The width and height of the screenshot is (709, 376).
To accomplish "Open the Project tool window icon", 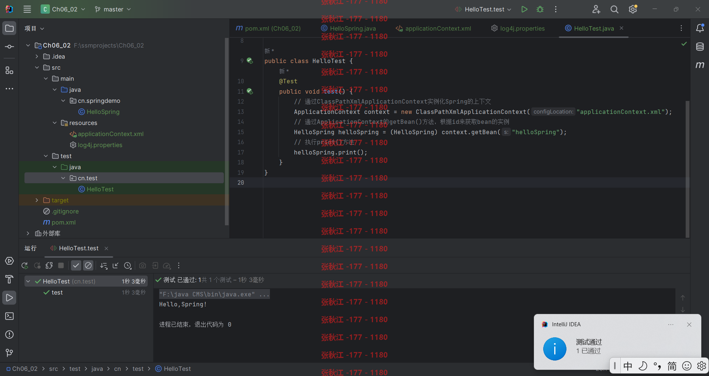I will [9, 28].
